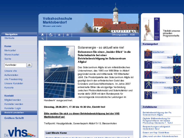Click the Vorträge text label

(x=168, y=88)
